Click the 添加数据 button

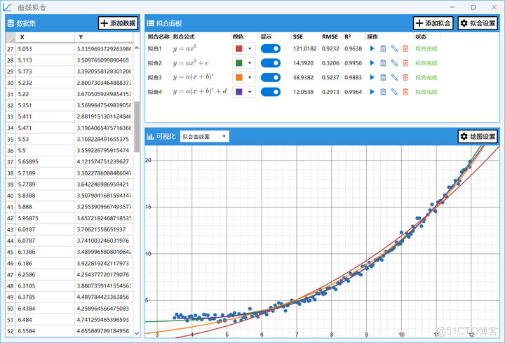(118, 23)
